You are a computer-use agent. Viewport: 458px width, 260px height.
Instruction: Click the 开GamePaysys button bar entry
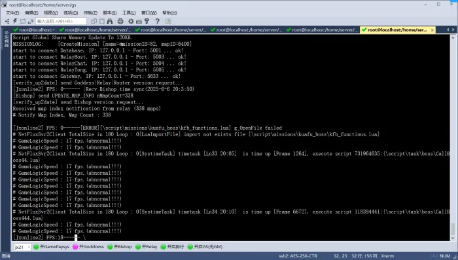[51, 247]
